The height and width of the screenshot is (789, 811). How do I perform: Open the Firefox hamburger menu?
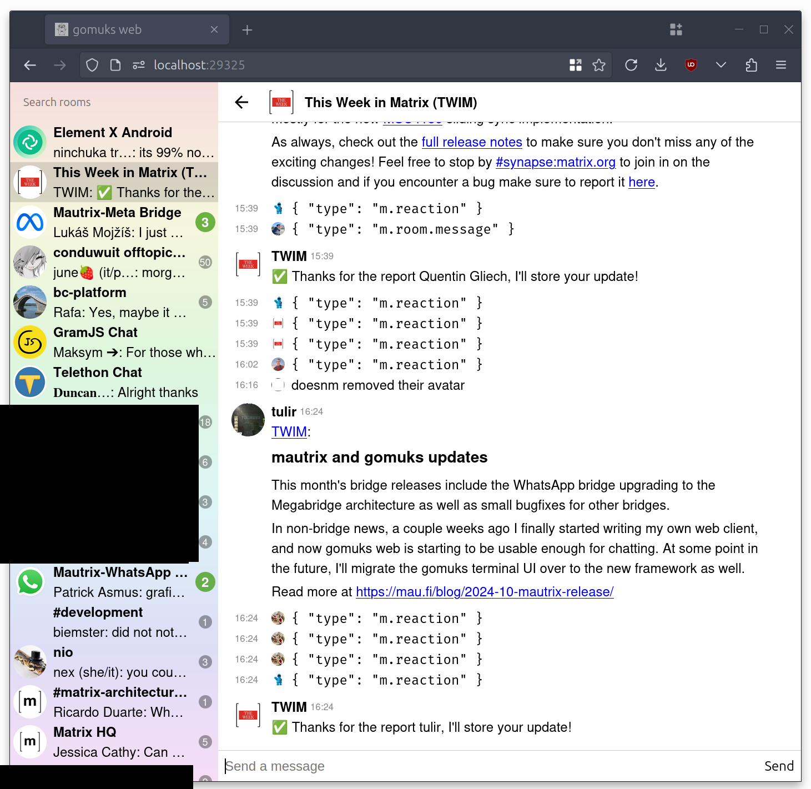[781, 65]
